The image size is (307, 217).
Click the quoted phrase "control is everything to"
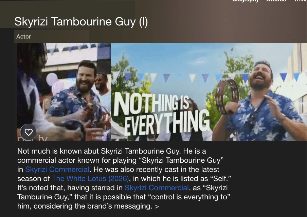point(189,197)
